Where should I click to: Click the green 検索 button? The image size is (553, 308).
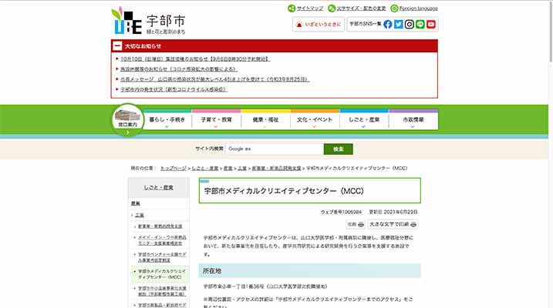pos(339,149)
